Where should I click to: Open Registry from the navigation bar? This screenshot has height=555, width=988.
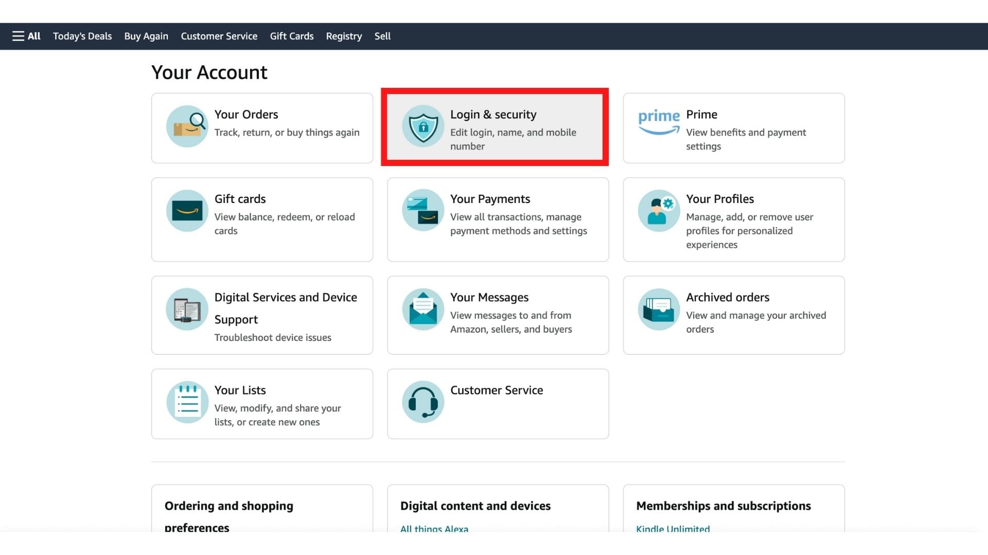[x=344, y=36]
